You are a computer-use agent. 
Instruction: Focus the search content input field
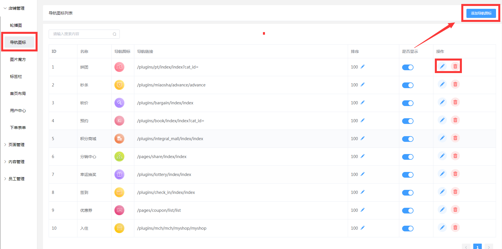click(84, 34)
